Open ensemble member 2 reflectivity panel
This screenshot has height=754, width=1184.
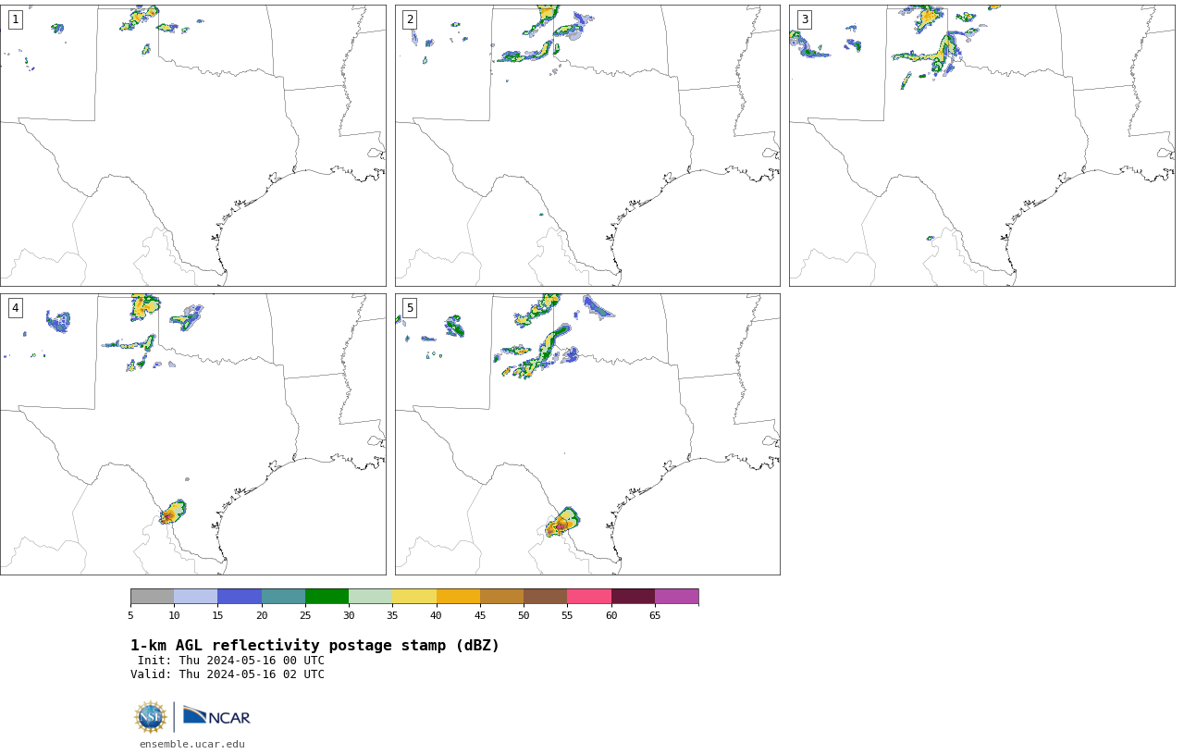pos(587,145)
